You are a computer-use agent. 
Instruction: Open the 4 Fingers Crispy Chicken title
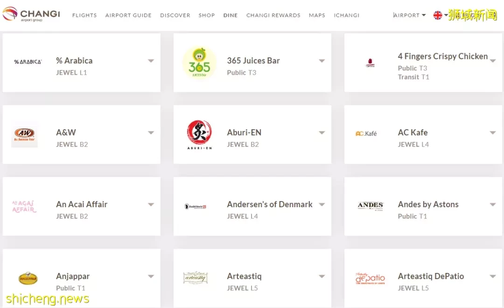pyautogui.click(x=442, y=56)
